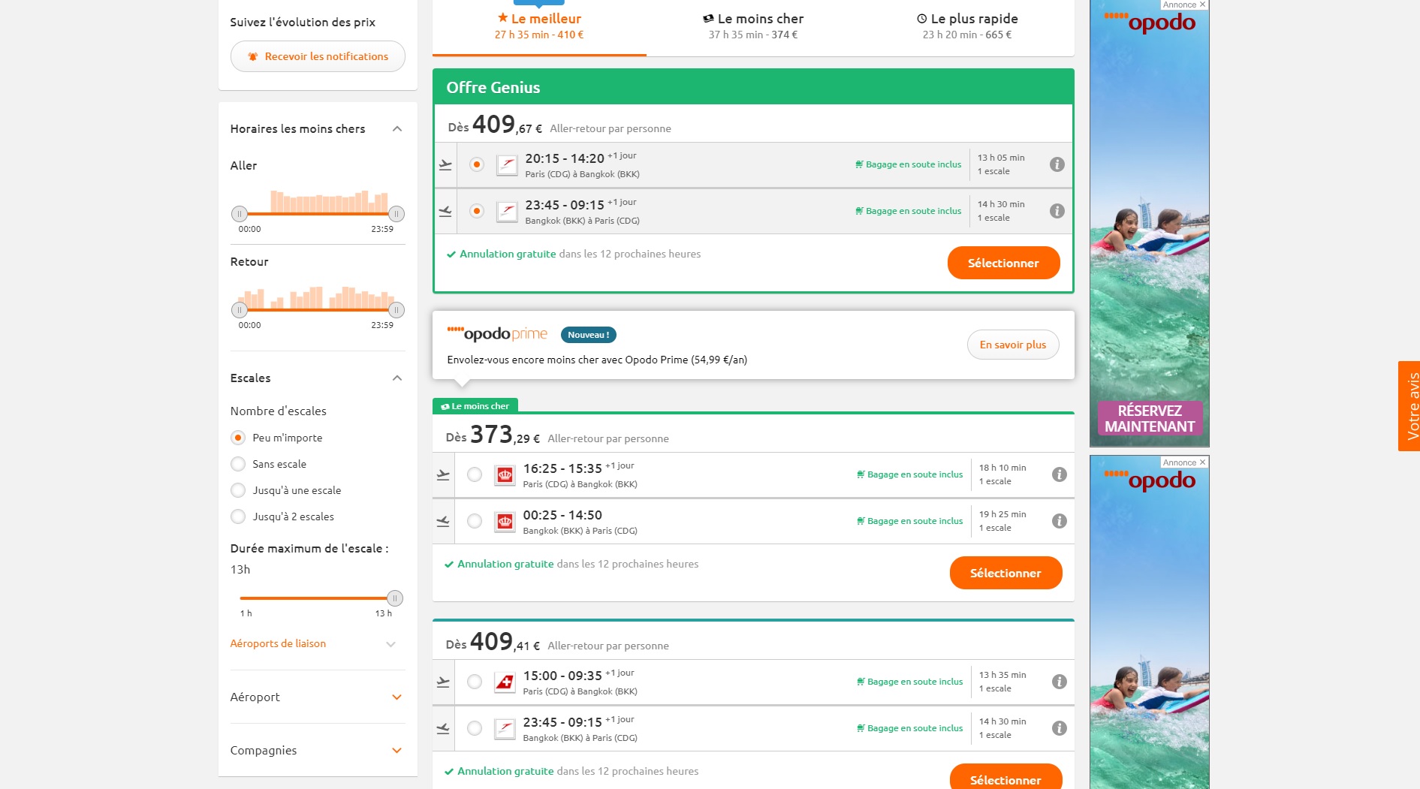The width and height of the screenshot is (1420, 789).
Task: Click info icon on 18 h 10 min flight
Action: click(x=1059, y=474)
